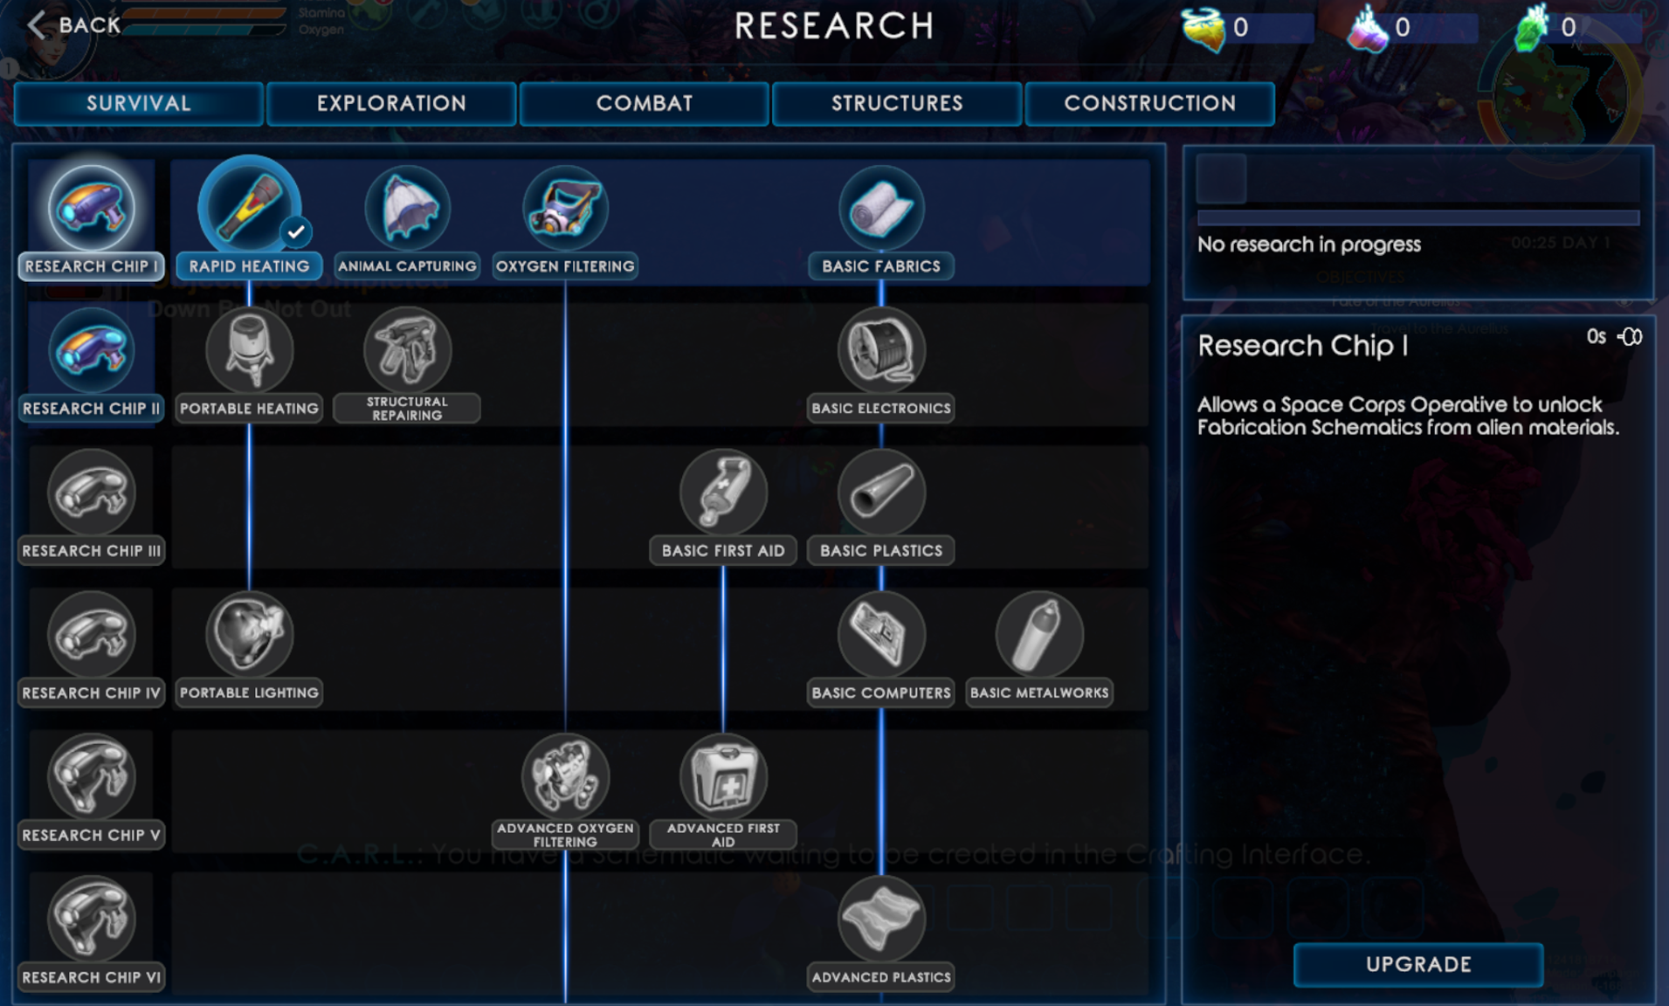Select the Animal Capturing research icon
1669x1006 pixels.
click(407, 208)
